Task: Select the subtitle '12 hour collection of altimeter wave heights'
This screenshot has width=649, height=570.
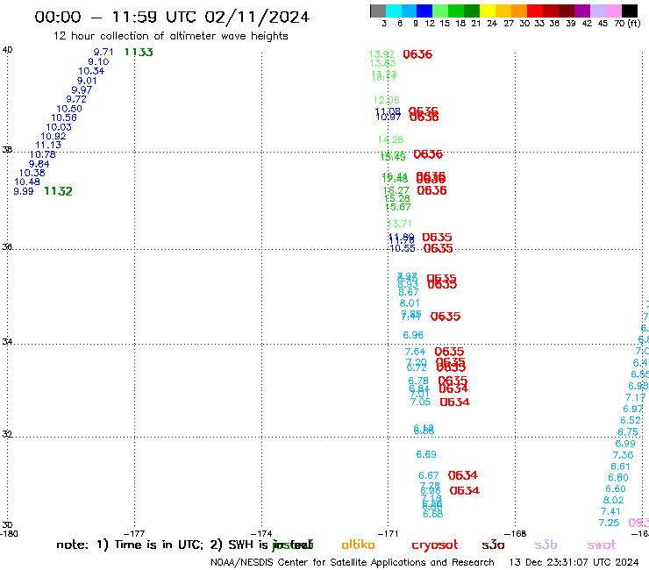Action: (170, 36)
